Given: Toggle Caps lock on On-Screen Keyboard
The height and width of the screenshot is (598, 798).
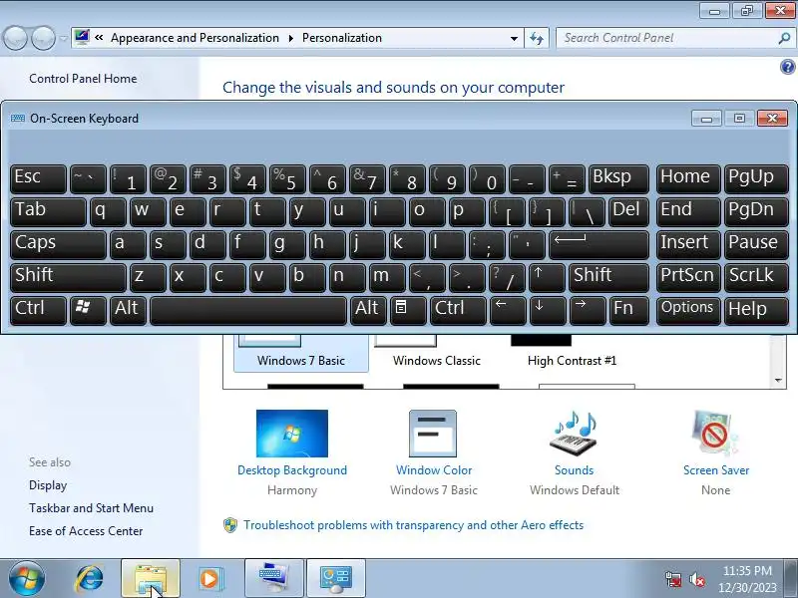Looking at the screenshot, I should [58, 245].
